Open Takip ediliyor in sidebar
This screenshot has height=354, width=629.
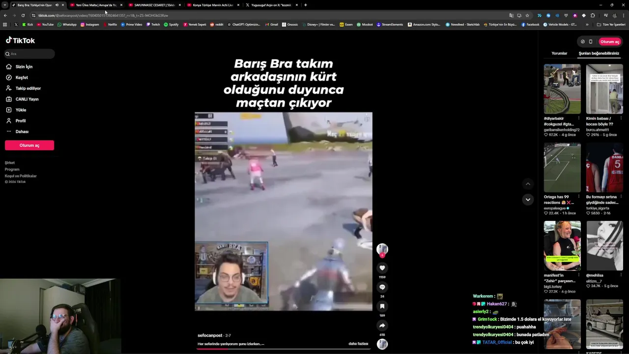click(x=28, y=88)
